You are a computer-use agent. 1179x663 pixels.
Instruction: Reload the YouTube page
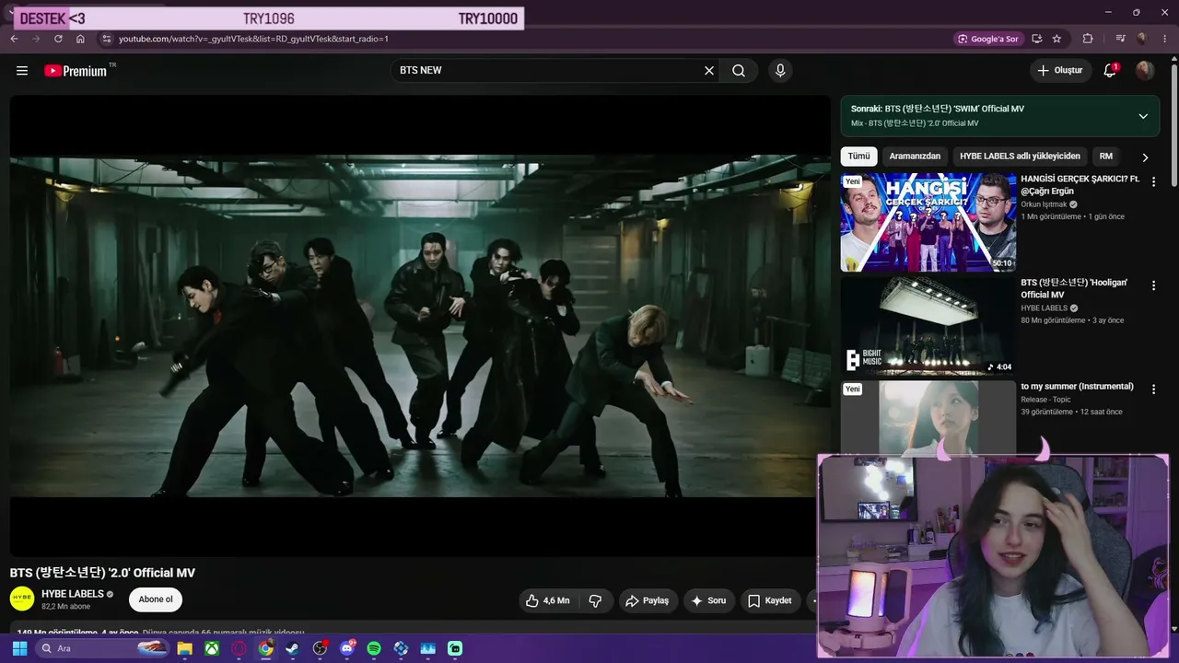point(58,39)
